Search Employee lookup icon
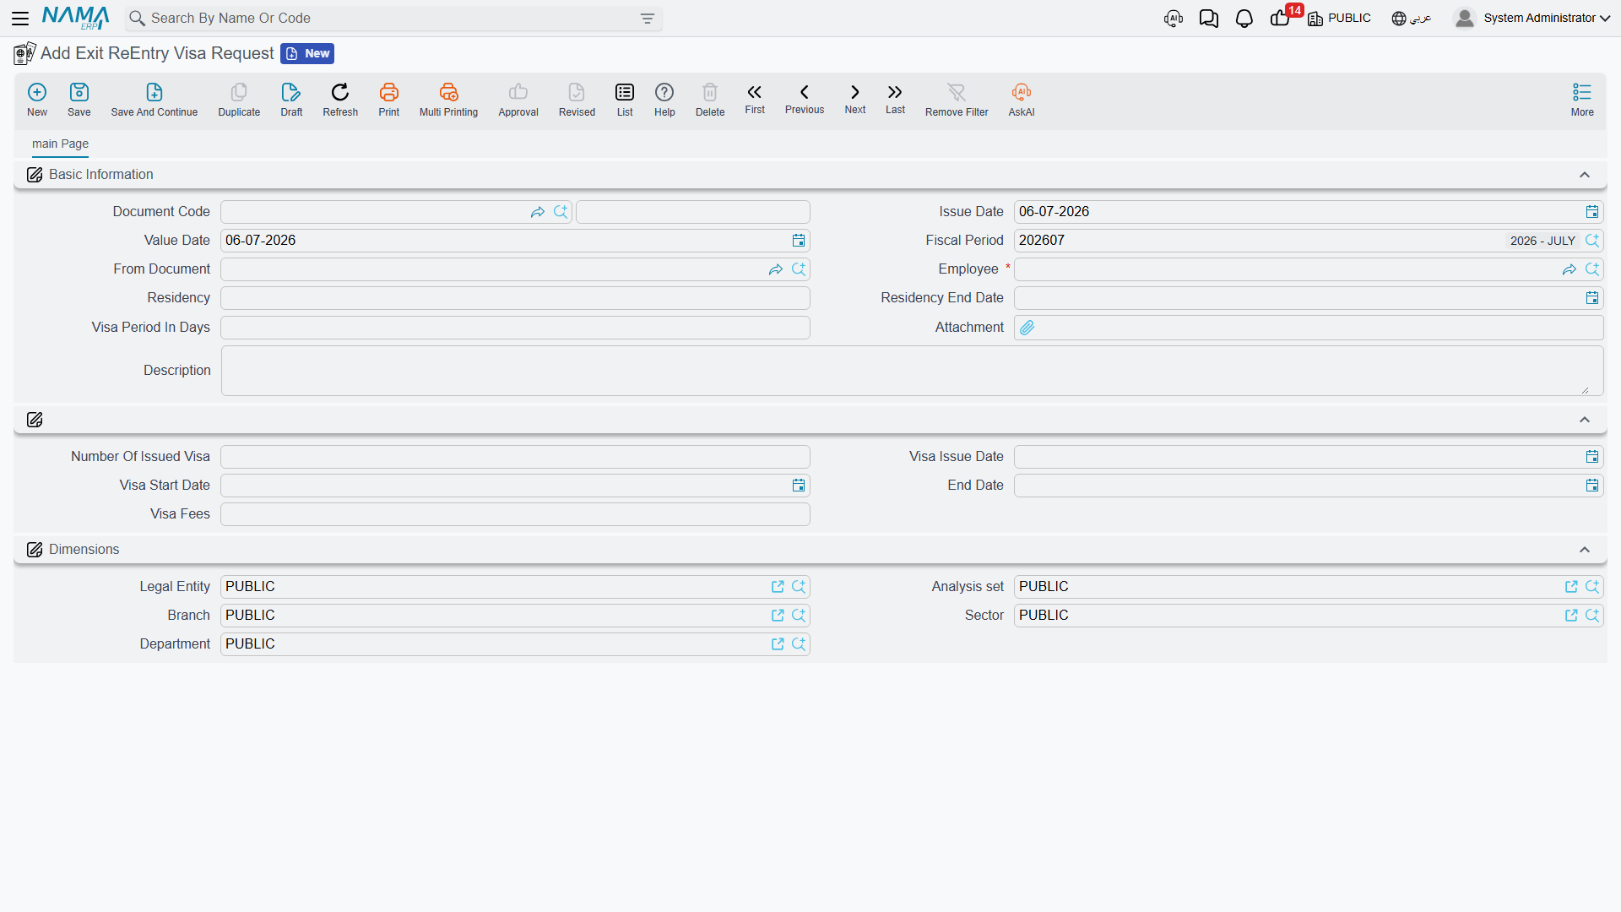 (1592, 269)
